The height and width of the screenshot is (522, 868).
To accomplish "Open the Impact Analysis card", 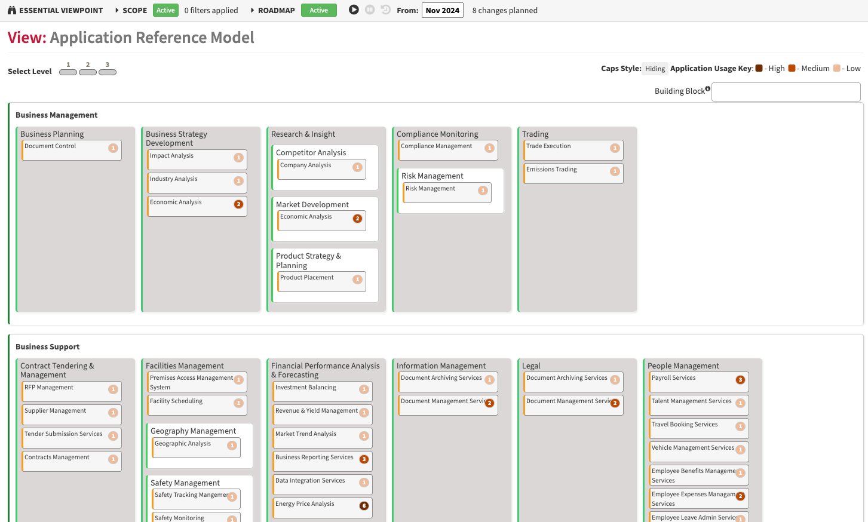I will tap(197, 159).
